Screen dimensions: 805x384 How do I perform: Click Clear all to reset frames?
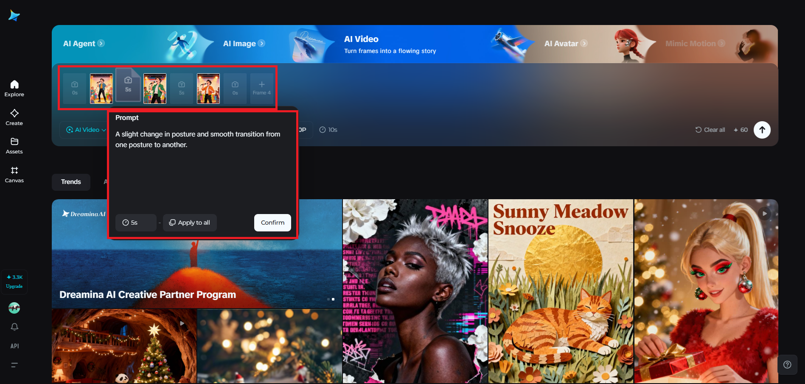710,130
